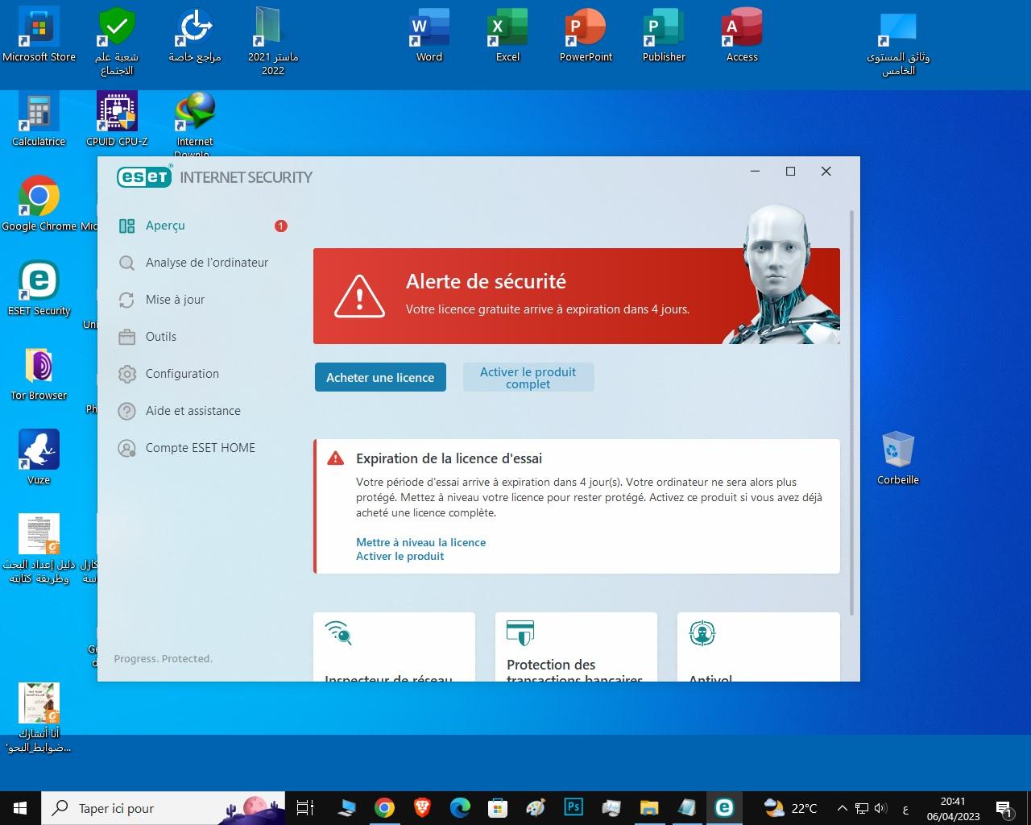Select ESET Security desktop icon
The width and height of the screenshot is (1031, 825).
tap(39, 289)
